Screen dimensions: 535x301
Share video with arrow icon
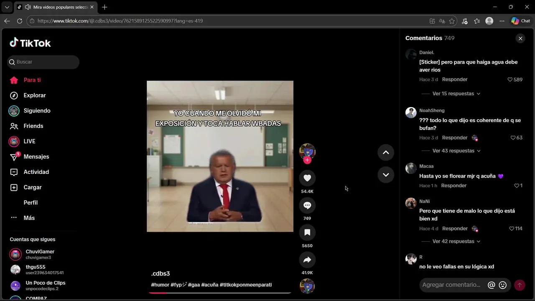307,260
